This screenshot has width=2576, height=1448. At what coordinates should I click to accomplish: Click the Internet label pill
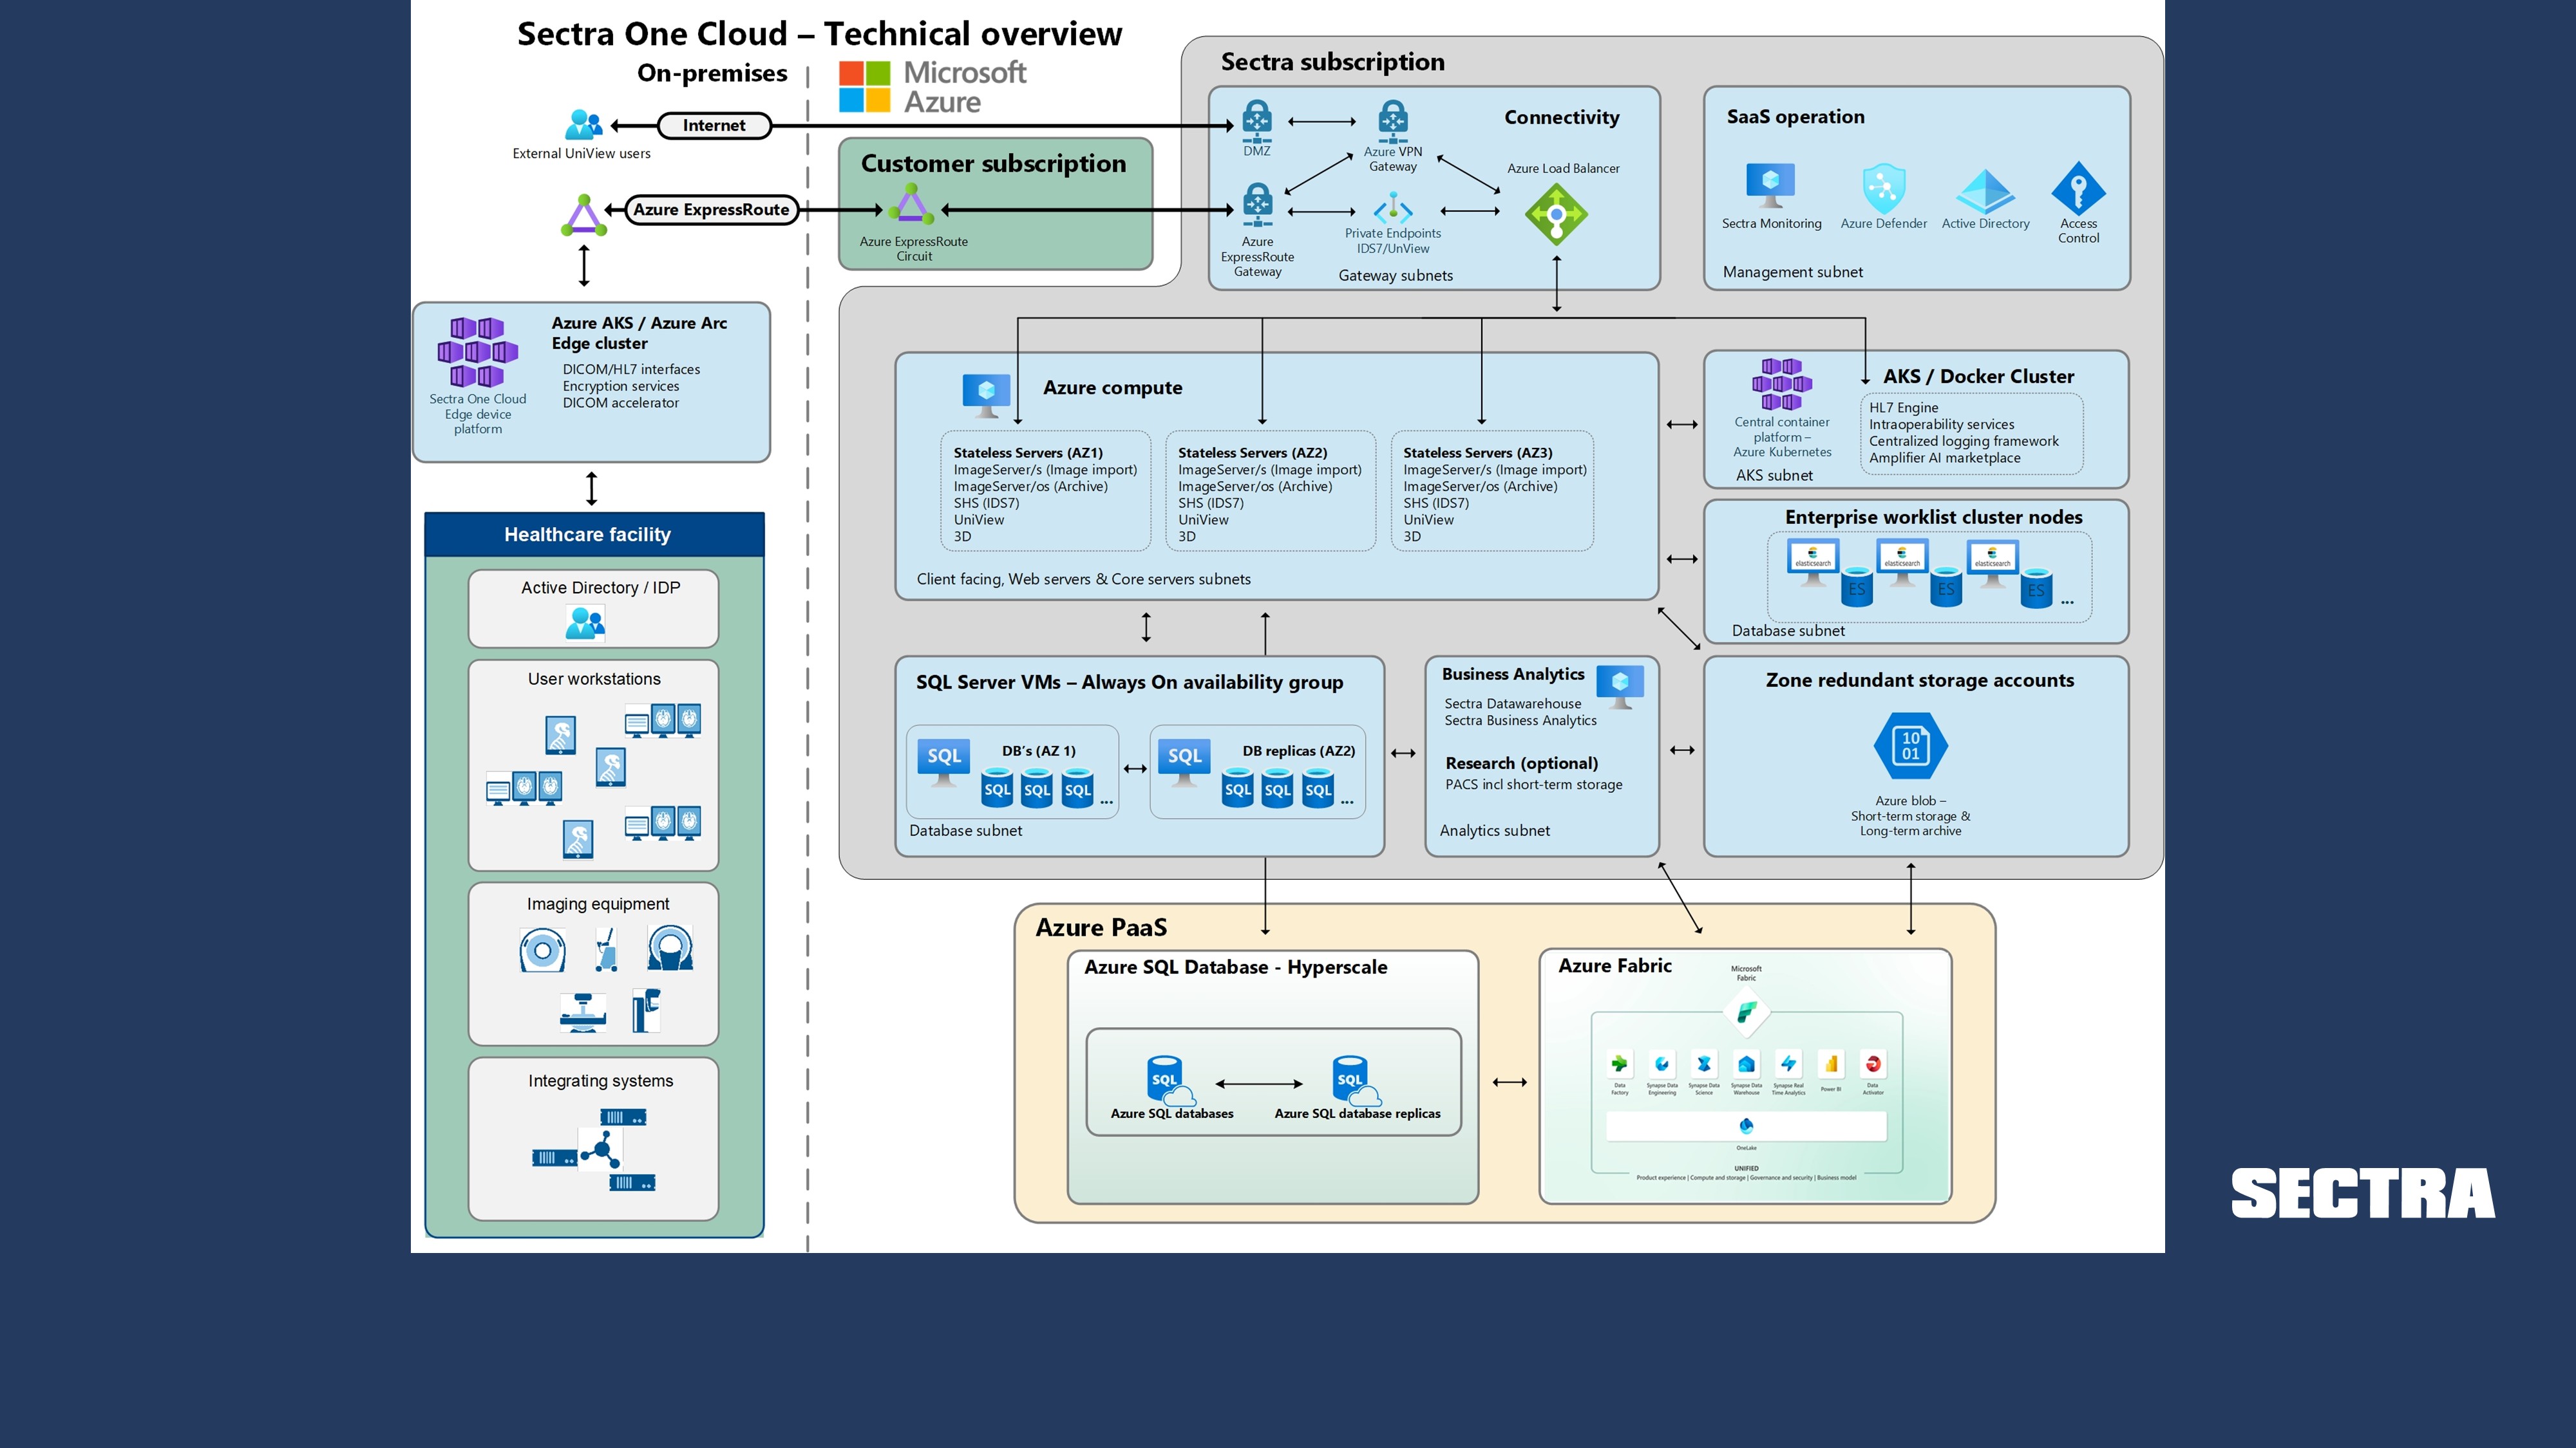pyautogui.click(x=714, y=126)
